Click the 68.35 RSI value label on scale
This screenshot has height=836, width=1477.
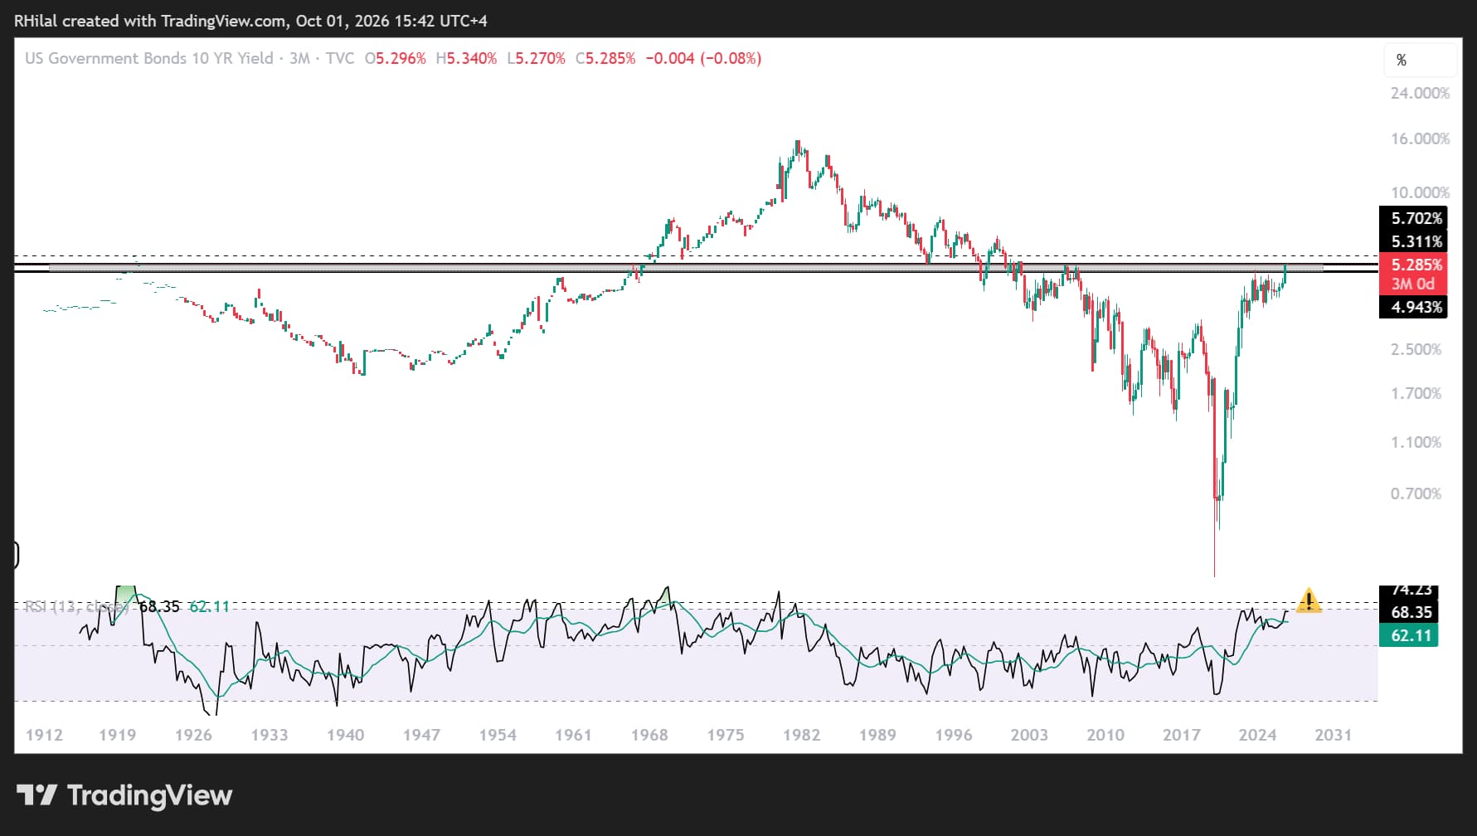(1408, 612)
